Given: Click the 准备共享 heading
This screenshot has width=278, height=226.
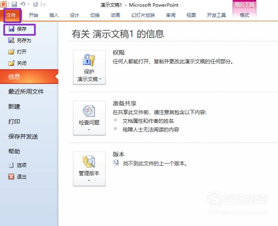Looking at the screenshot, I should pyautogui.click(x=125, y=104).
